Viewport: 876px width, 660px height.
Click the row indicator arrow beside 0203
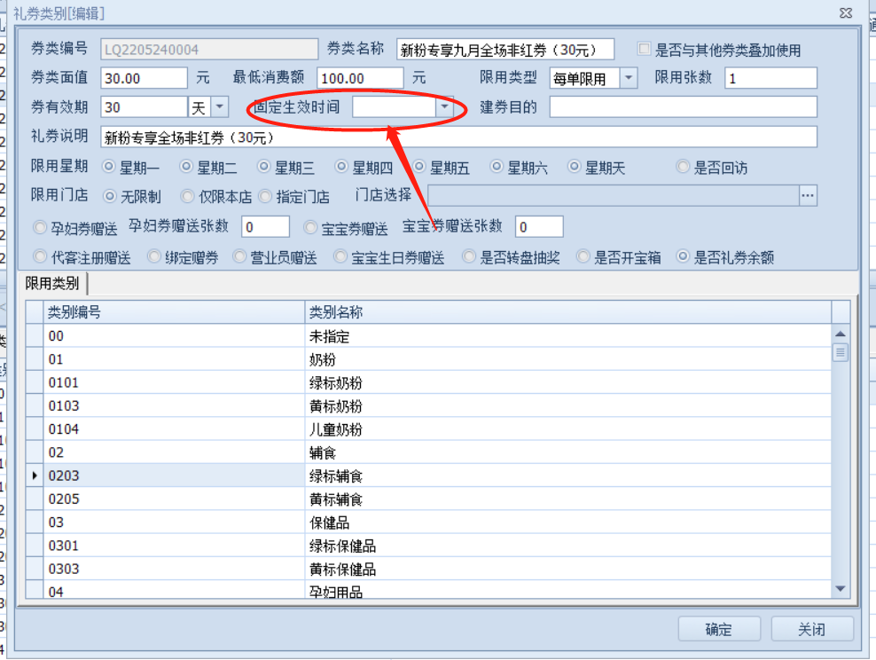[35, 475]
